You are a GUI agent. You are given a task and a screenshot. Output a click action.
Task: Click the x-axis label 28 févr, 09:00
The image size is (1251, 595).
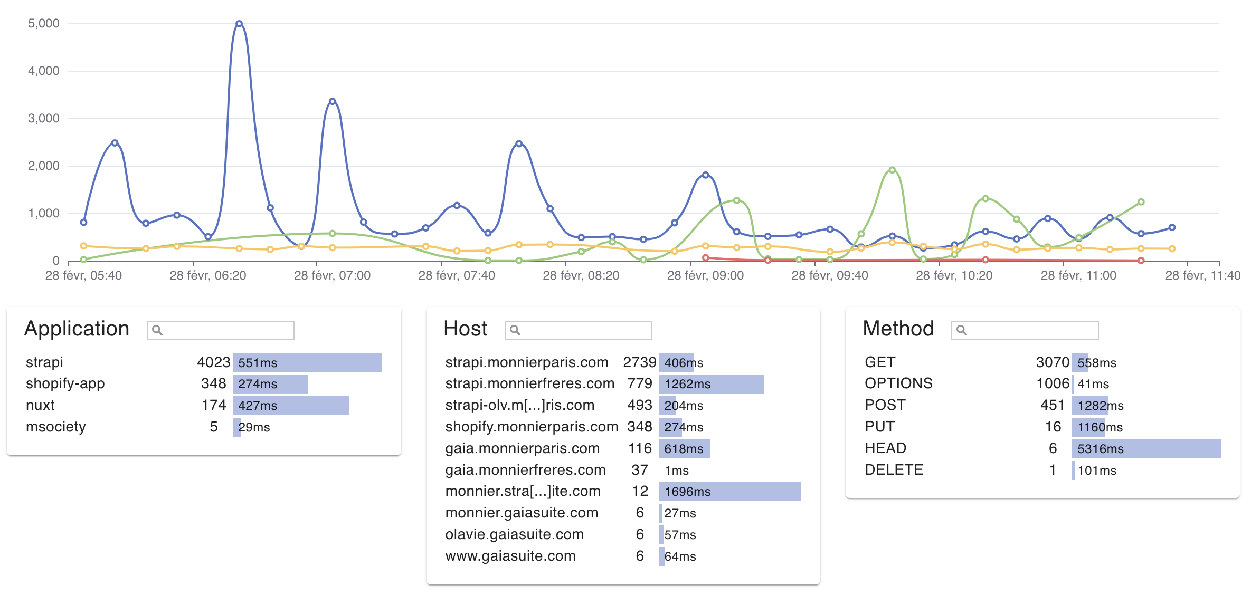[705, 275]
